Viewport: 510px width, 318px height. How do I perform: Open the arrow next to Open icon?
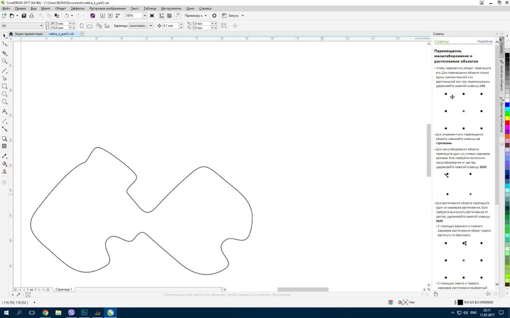tap(17, 15)
